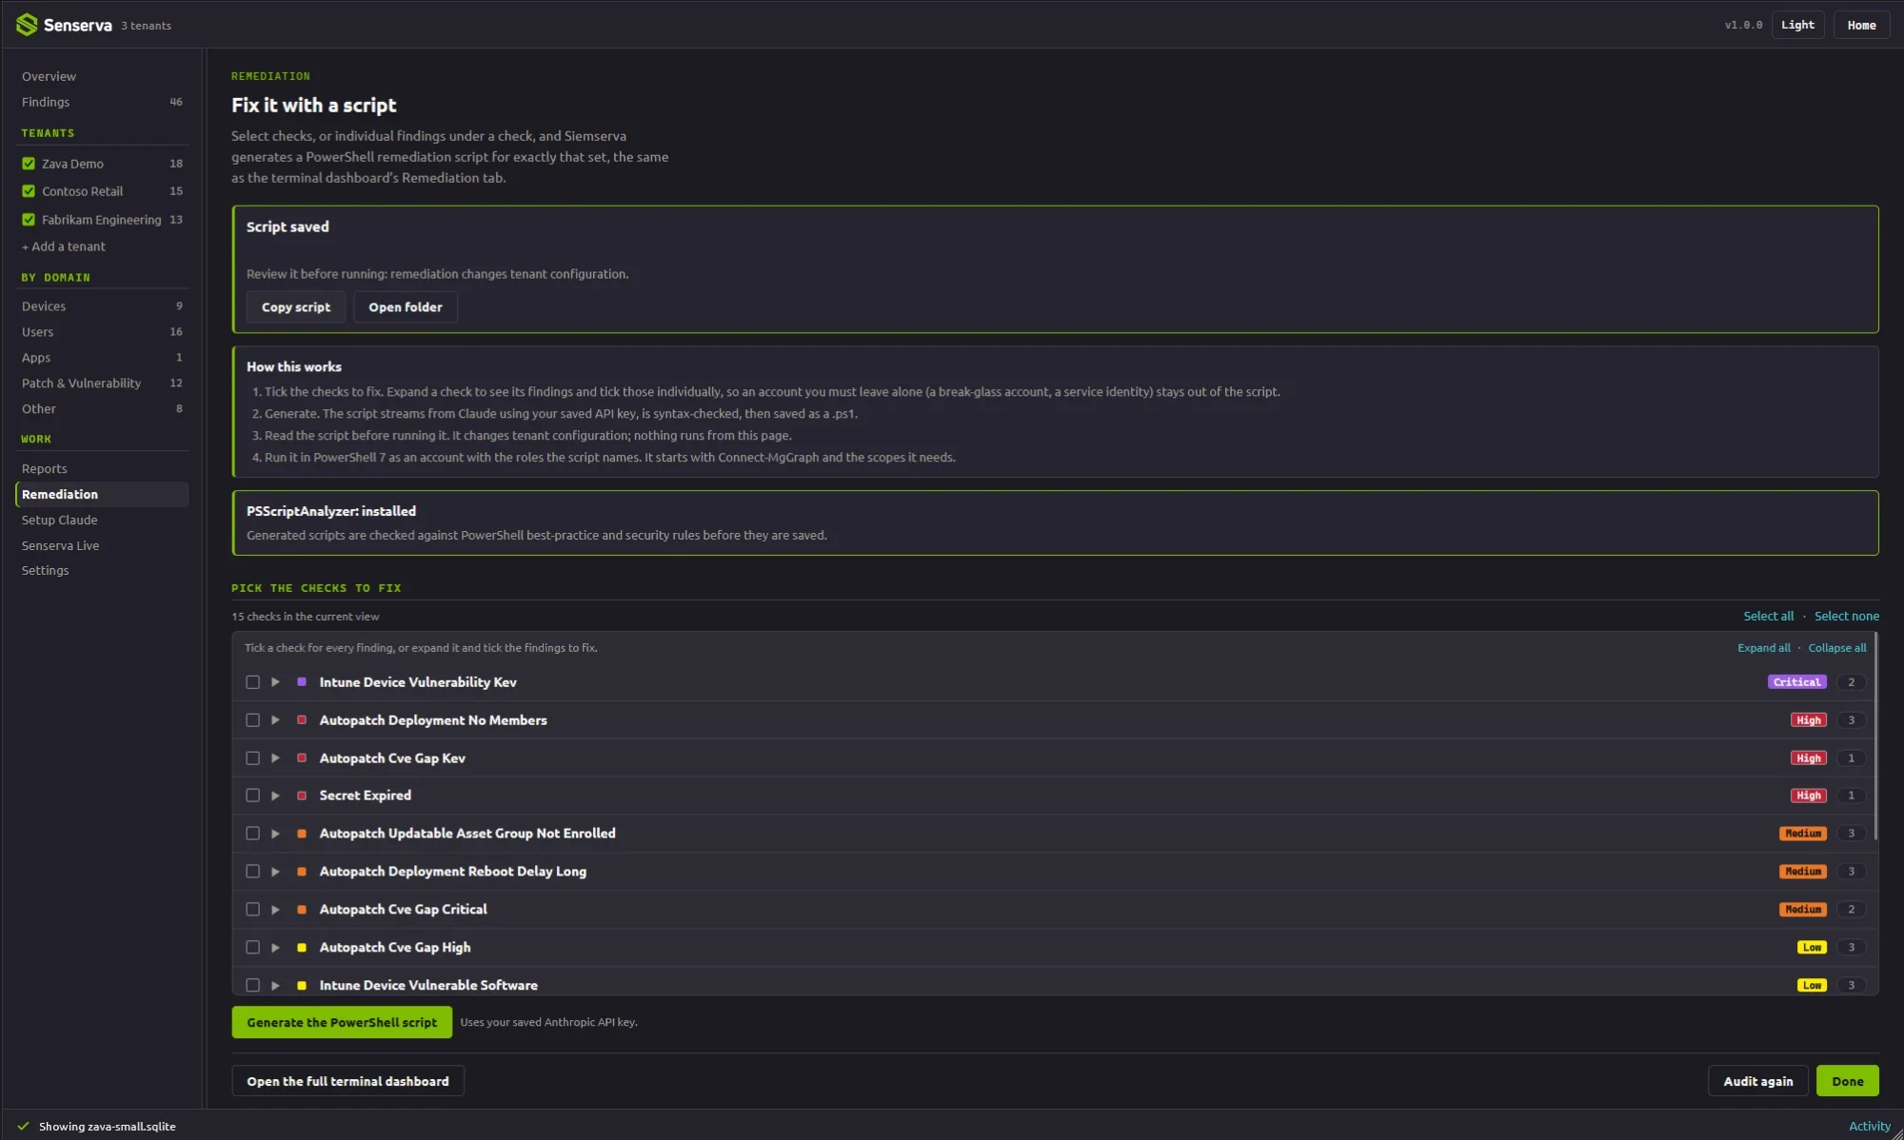Click the status checkmark icon beside zava-small.sqlite

[24, 1126]
